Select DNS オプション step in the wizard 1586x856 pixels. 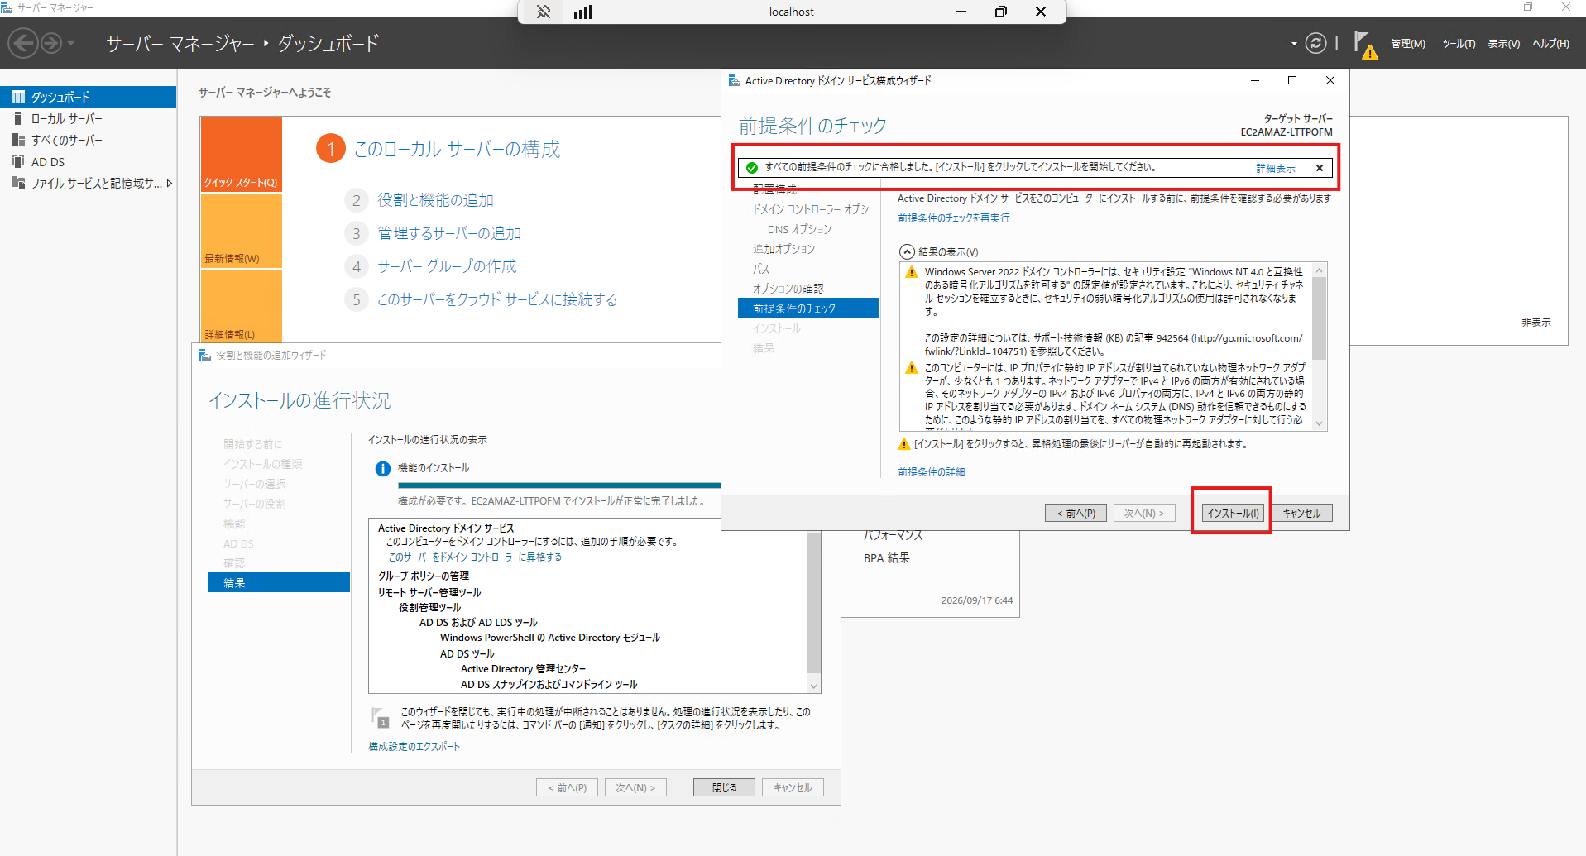(x=799, y=229)
